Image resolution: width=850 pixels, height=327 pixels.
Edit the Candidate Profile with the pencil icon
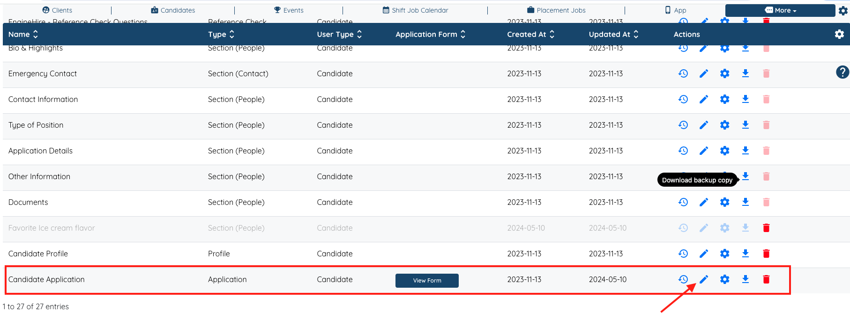tap(704, 254)
